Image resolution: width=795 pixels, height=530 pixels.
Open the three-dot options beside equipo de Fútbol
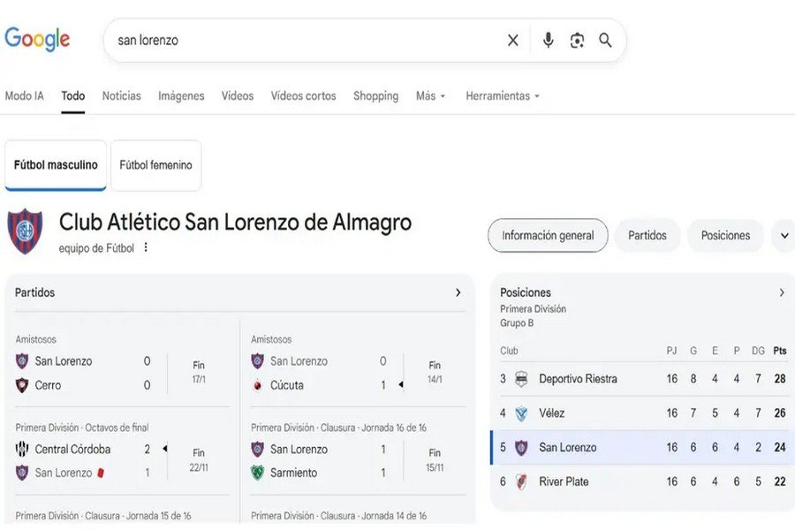point(146,248)
